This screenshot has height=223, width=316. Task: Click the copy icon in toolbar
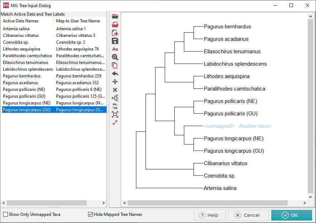click(115, 65)
